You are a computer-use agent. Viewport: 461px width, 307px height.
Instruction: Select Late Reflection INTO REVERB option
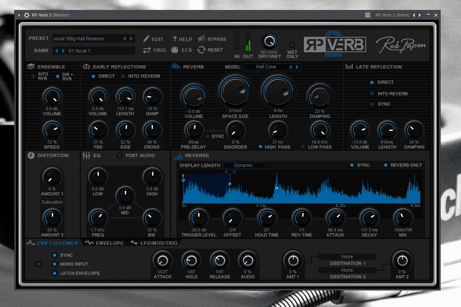pyautogui.click(x=371, y=93)
